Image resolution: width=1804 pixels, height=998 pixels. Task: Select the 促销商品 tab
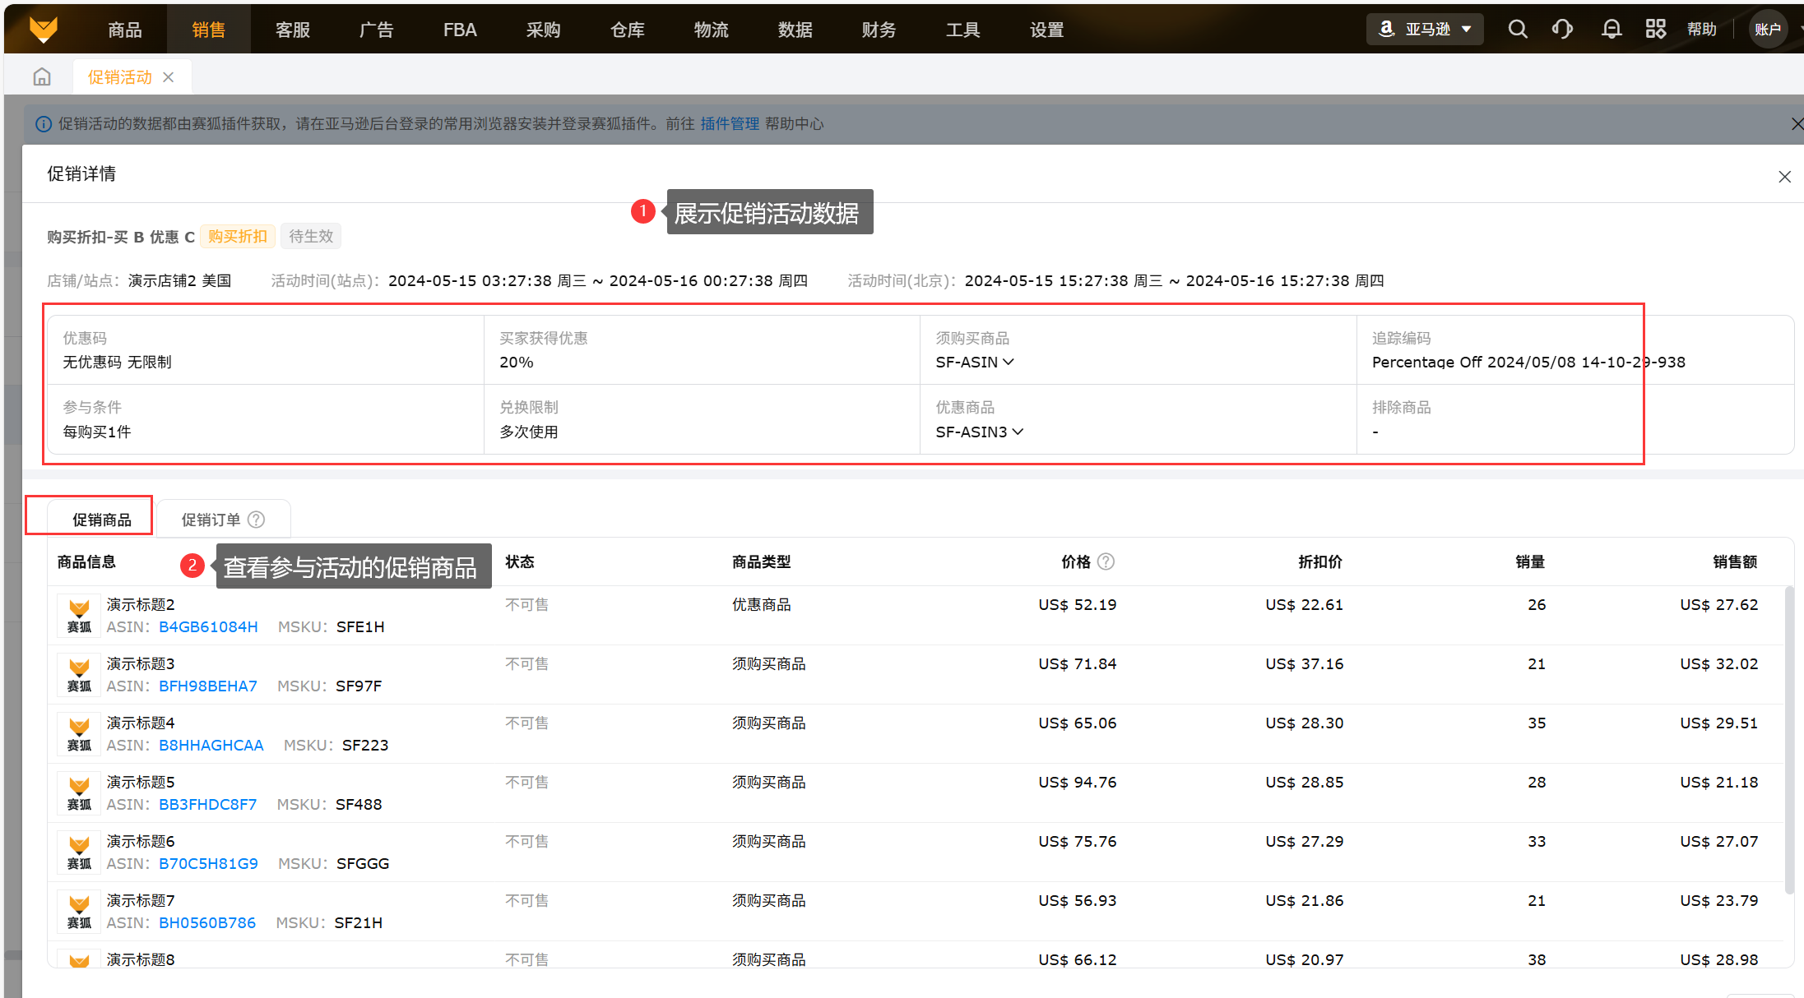tap(101, 520)
